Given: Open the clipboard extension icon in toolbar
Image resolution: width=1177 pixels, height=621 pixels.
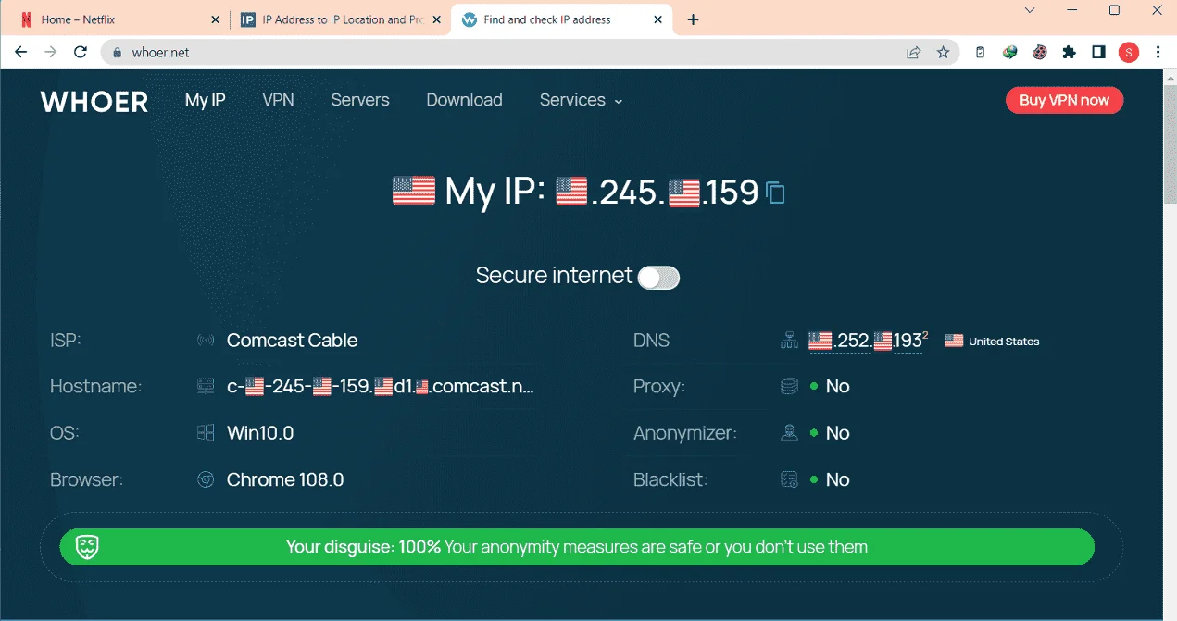Looking at the screenshot, I should [x=981, y=53].
